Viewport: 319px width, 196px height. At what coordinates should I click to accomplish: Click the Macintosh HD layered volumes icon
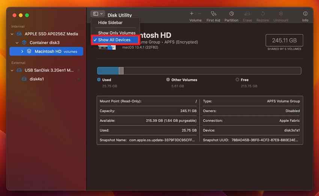(x=29, y=51)
